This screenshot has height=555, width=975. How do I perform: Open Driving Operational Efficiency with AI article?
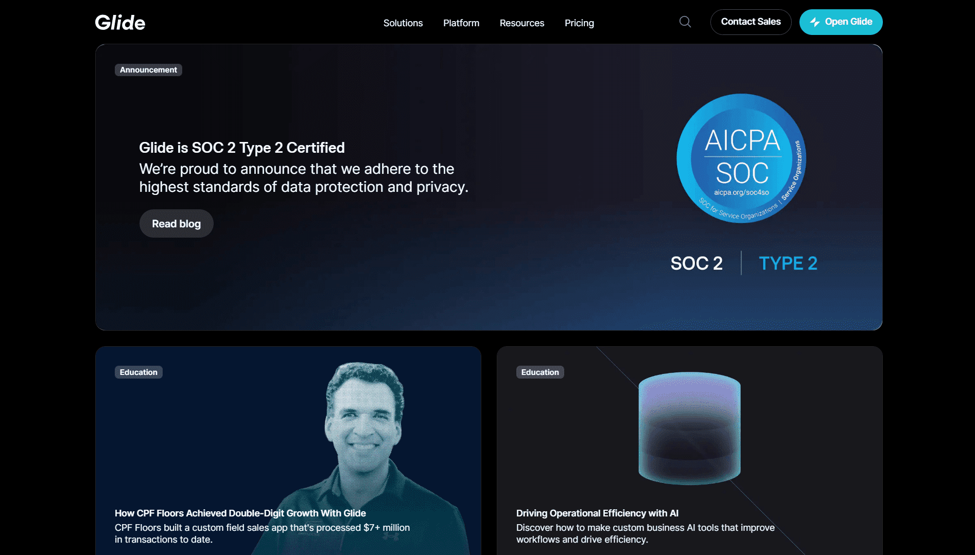(x=597, y=513)
